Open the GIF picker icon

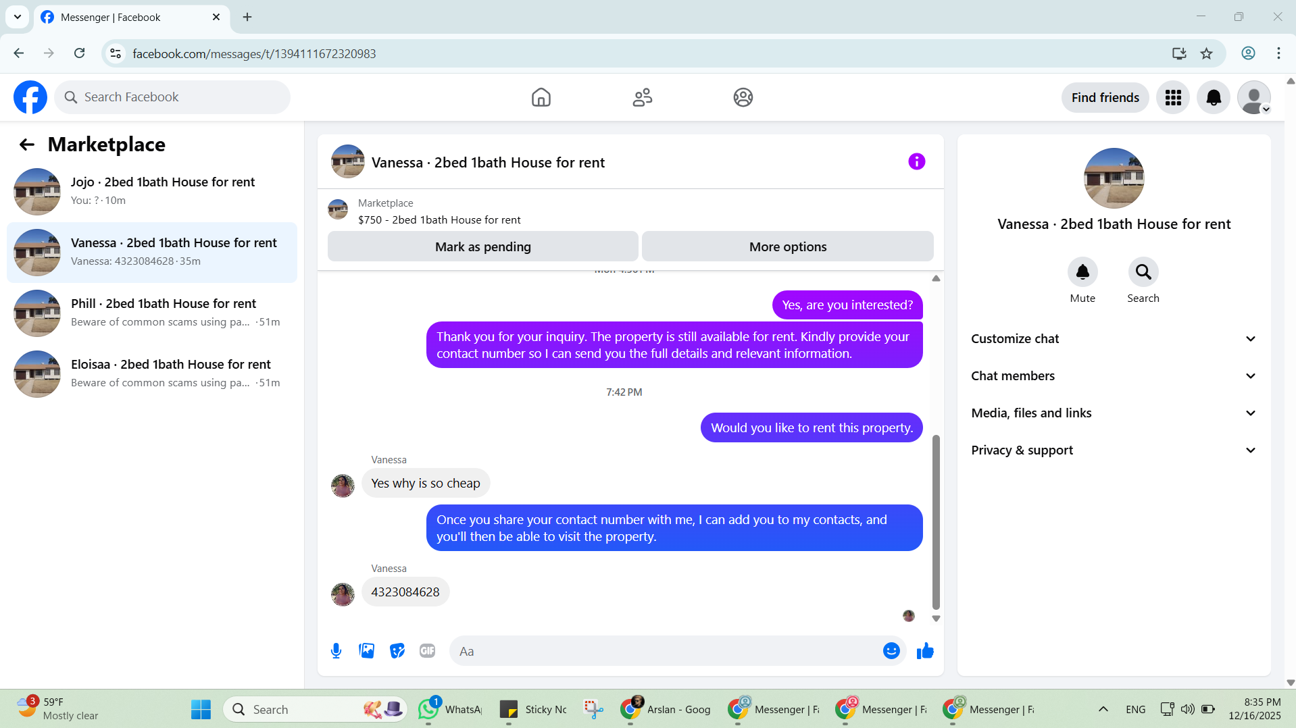pyautogui.click(x=428, y=651)
